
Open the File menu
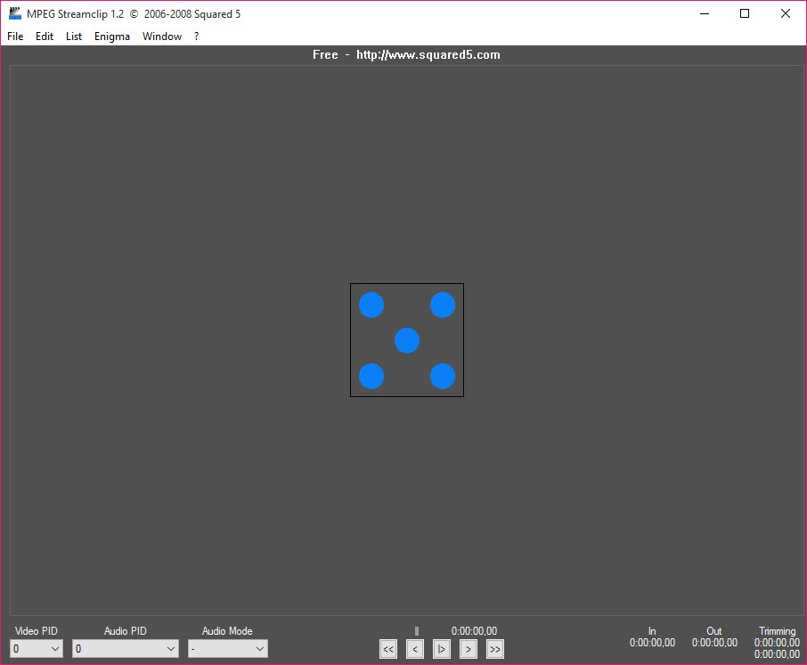tap(15, 36)
